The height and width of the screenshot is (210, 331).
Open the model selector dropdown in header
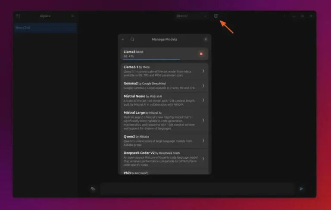pos(192,16)
